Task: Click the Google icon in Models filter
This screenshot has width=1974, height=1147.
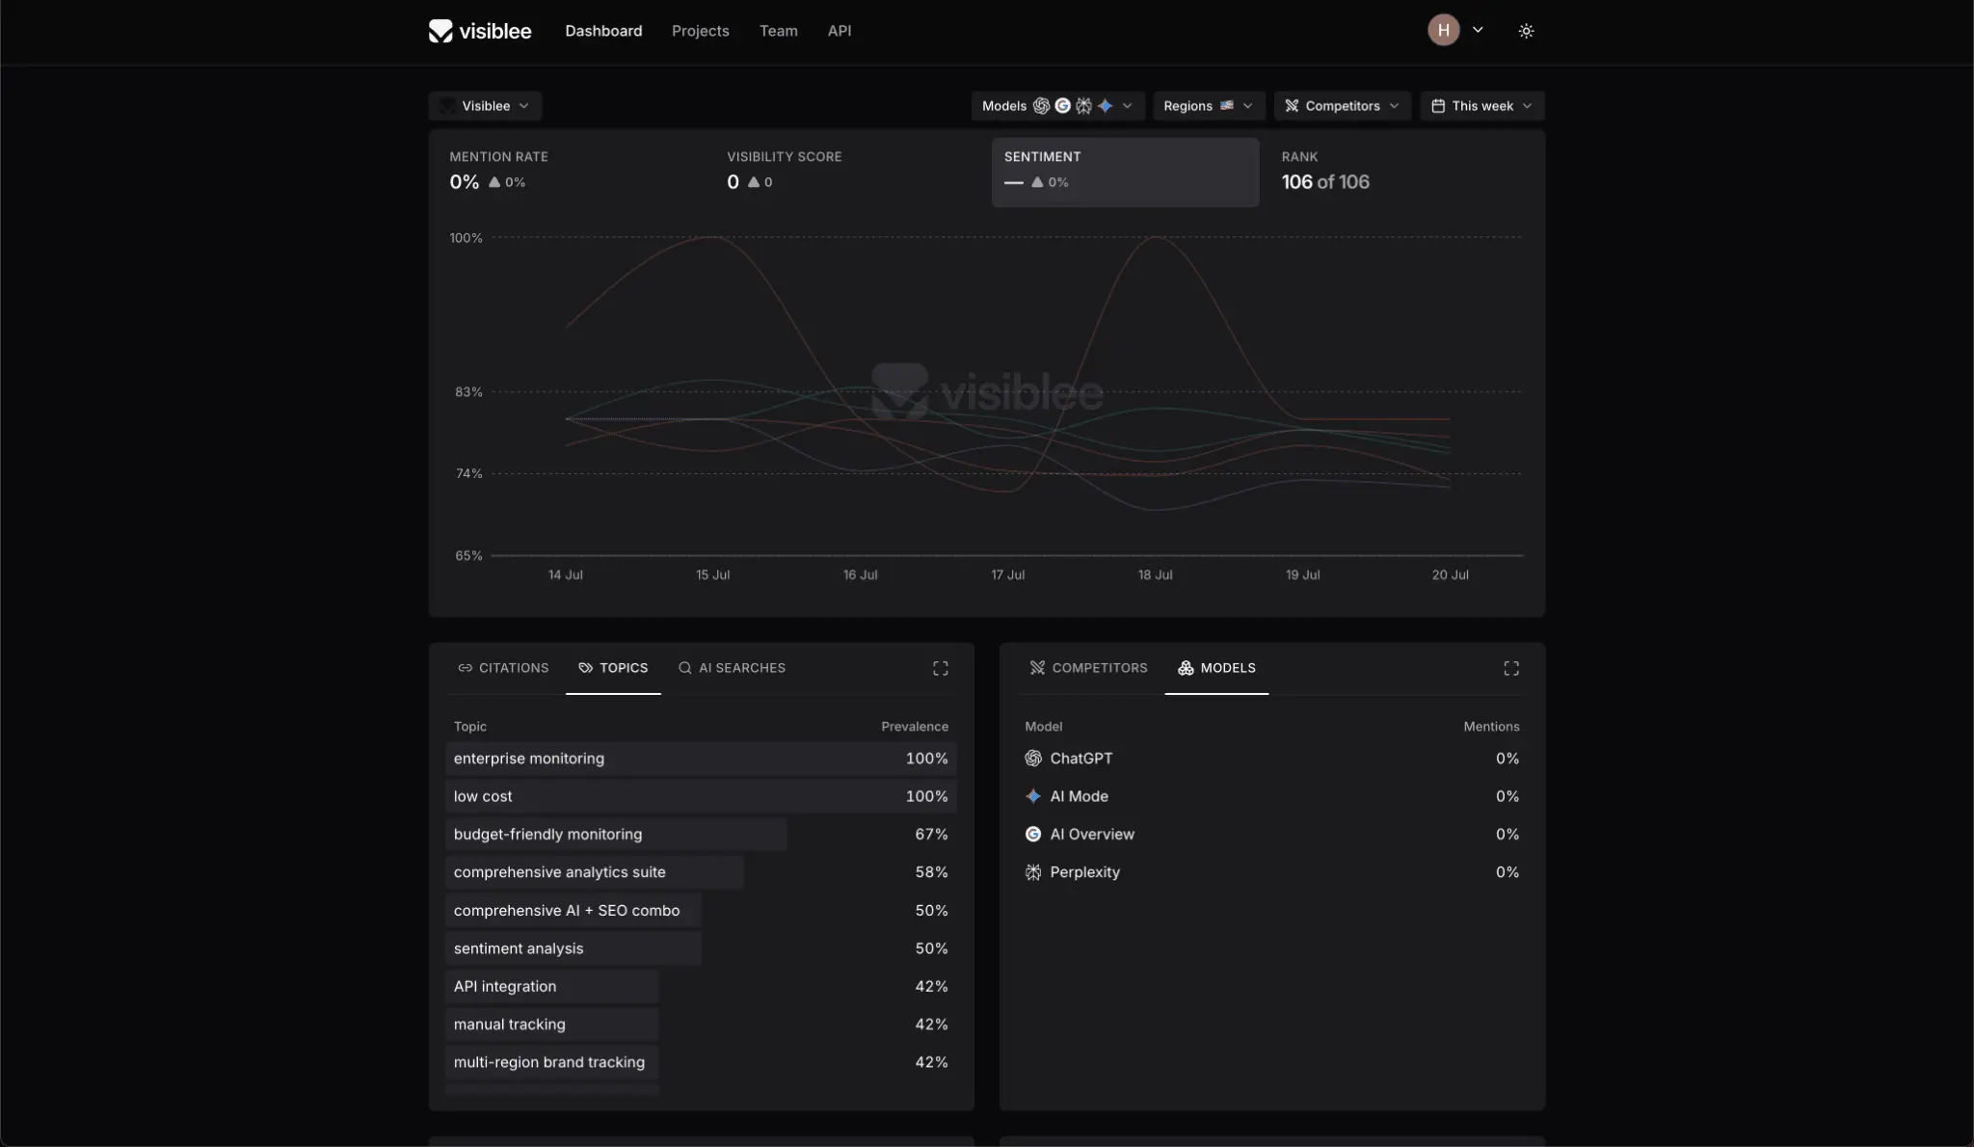Action: click(1062, 106)
